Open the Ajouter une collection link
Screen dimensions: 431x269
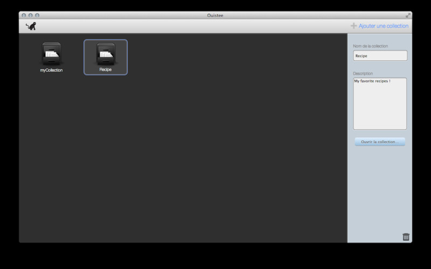click(x=383, y=26)
